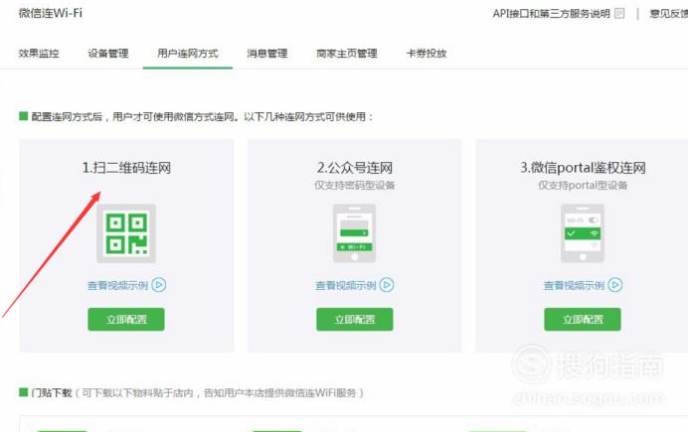Click 立即配置 button for 公众号连网
688x432 pixels.
click(355, 320)
